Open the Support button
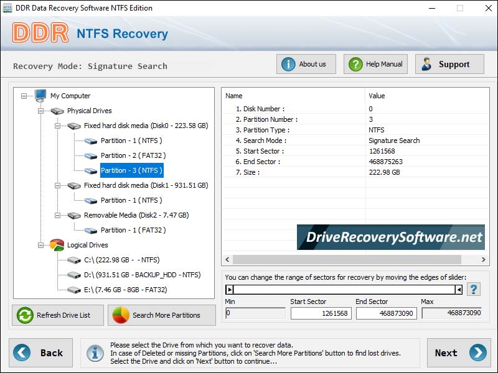The width and height of the screenshot is (498, 373). [x=449, y=64]
